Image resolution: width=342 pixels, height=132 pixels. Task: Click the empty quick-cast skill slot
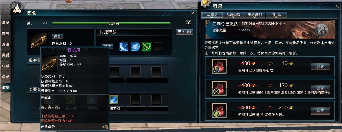(x=158, y=47)
